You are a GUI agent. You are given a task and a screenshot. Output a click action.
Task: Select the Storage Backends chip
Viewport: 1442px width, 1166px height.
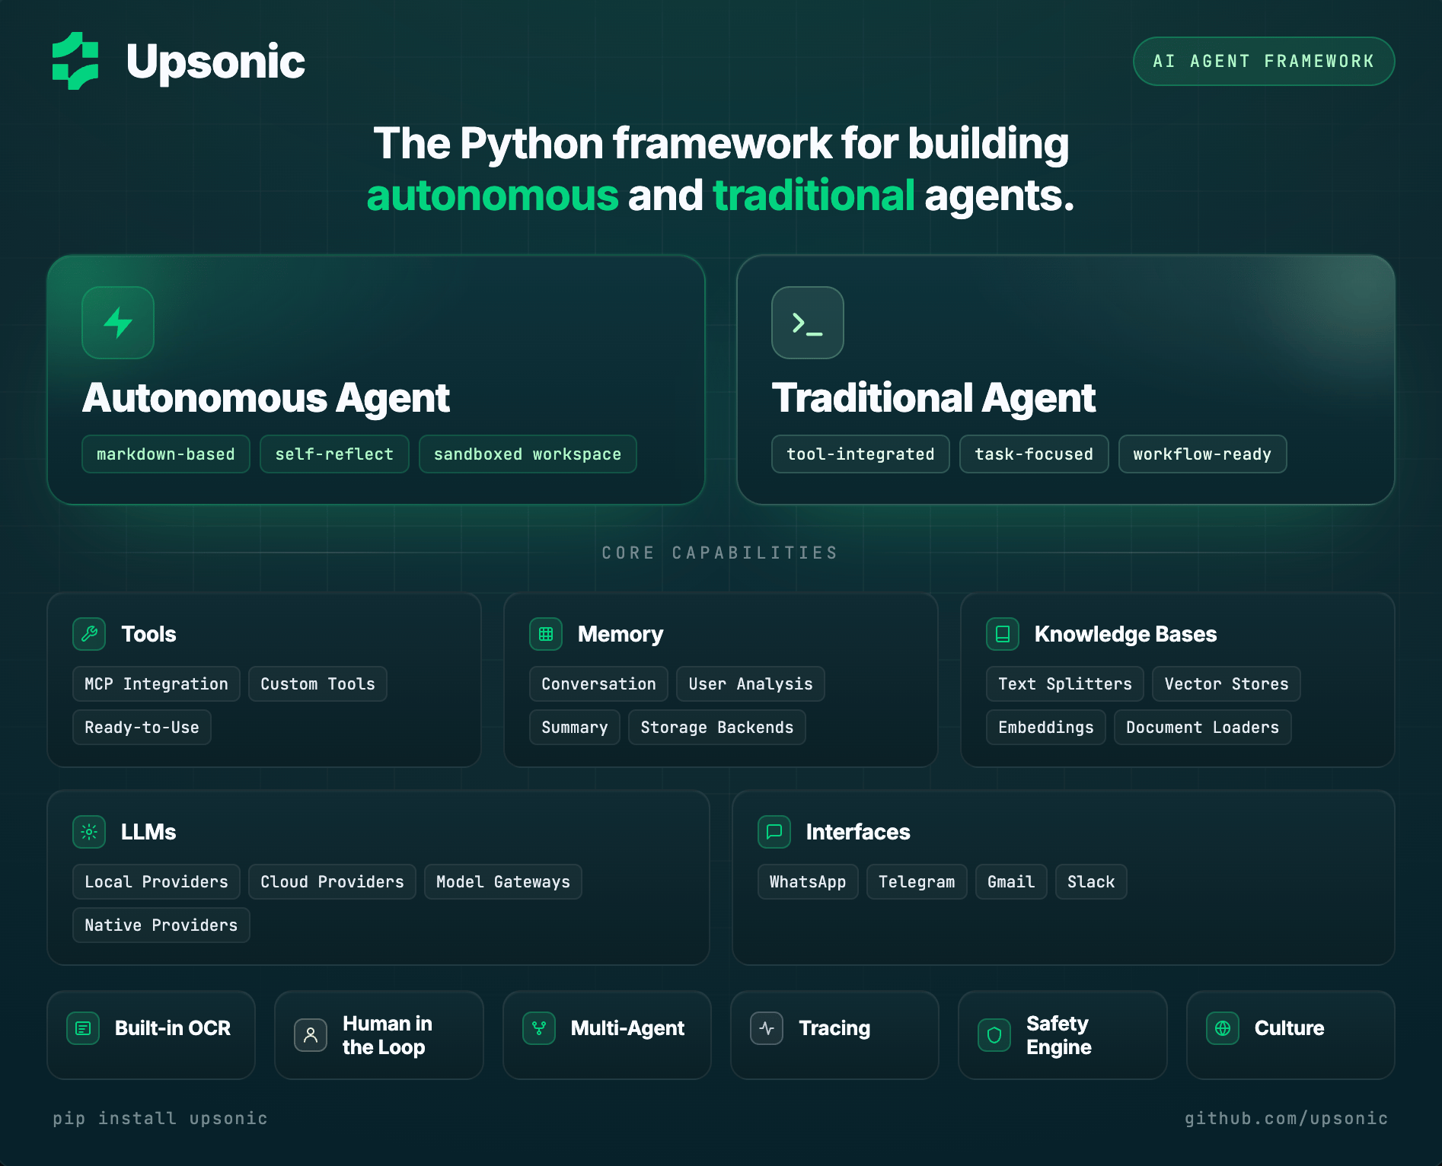point(716,728)
